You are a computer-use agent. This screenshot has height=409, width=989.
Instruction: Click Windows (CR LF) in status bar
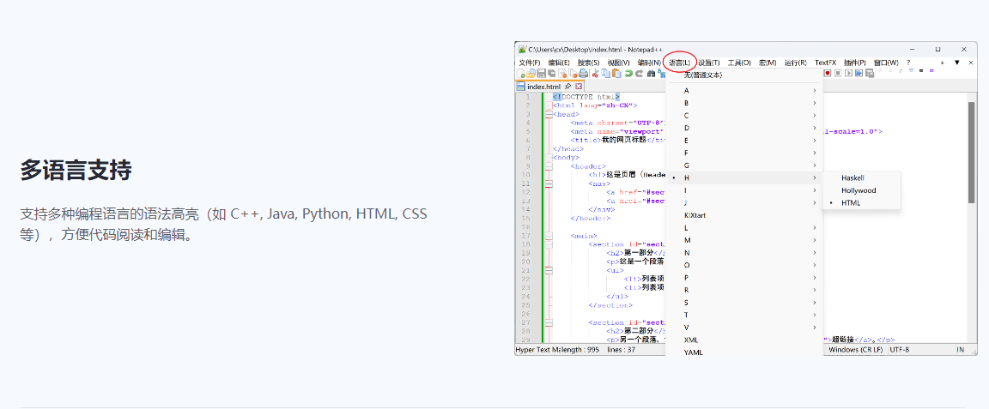click(x=855, y=350)
